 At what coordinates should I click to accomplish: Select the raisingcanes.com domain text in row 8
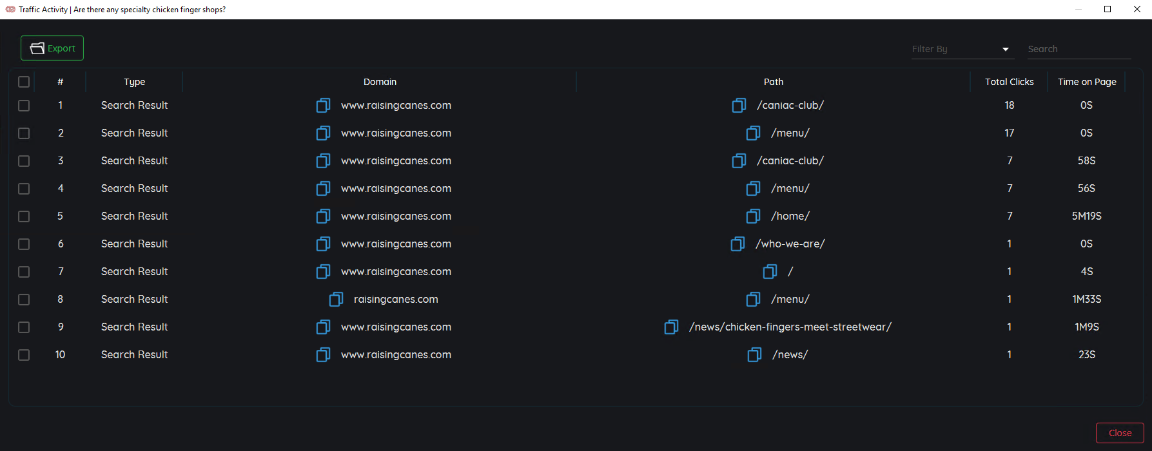(x=396, y=299)
